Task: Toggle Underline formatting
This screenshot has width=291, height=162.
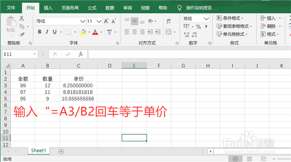Action: 55,32
